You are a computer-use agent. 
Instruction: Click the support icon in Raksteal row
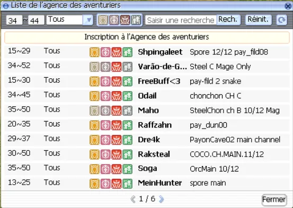point(128,155)
